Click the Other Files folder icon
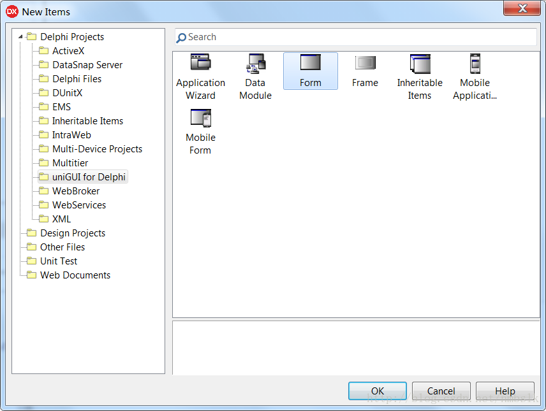546x411 pixels. [x=32, y=247]
